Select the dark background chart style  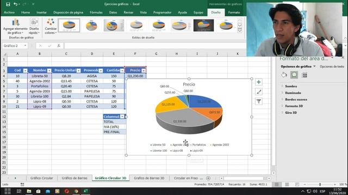(x=203, y=25)
